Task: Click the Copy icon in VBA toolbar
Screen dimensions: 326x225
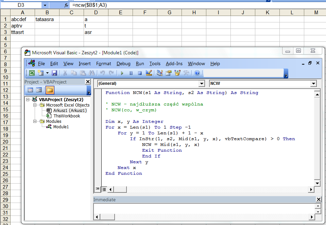Action: (x=74, y=73)
